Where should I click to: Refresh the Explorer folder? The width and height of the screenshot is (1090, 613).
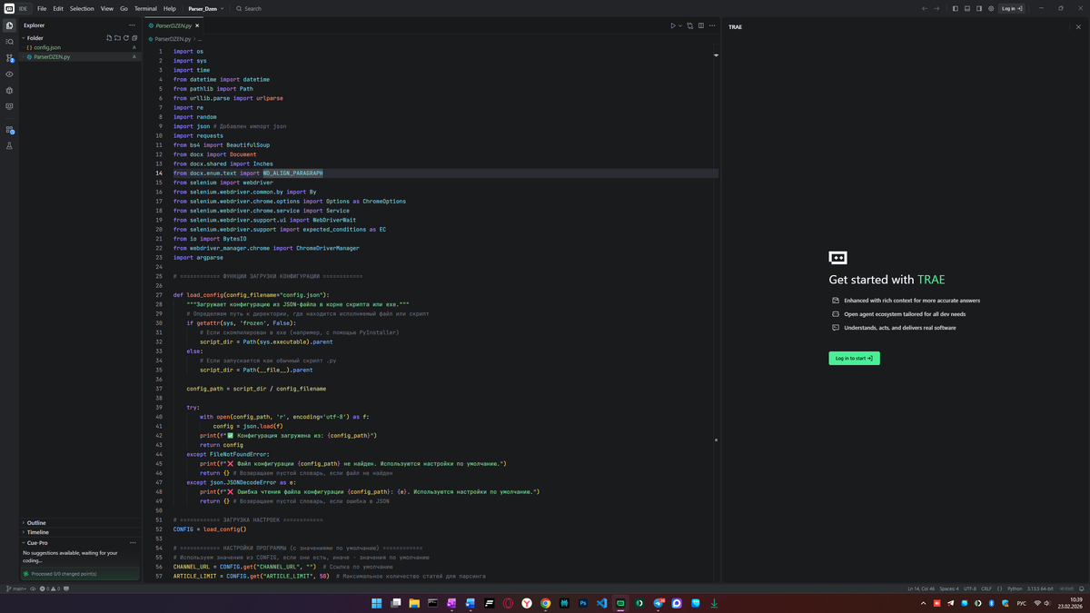(x=126, y=38)
